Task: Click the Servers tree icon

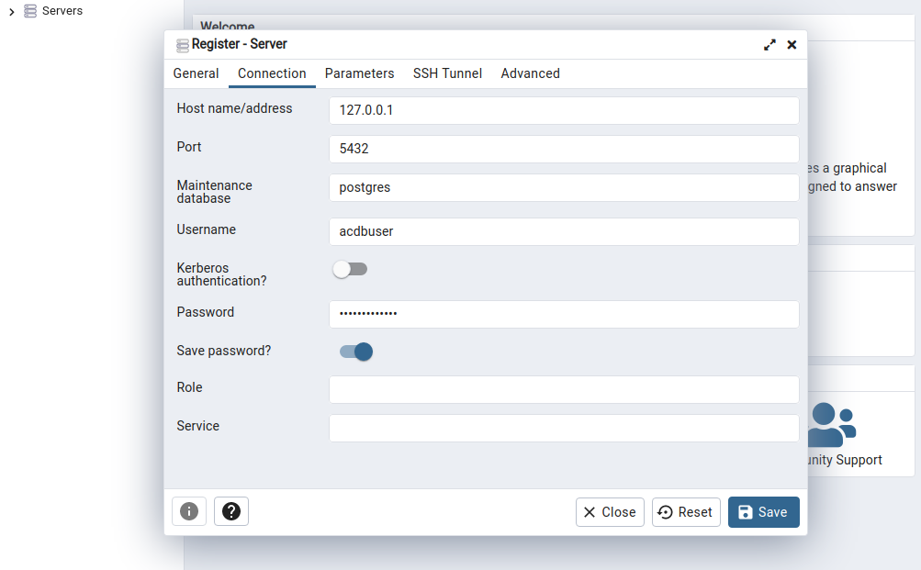Action: pos(30,11)
